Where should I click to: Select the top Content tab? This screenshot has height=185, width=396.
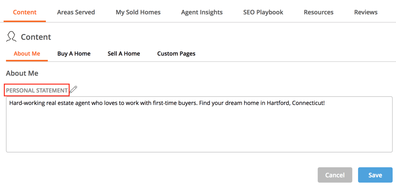point(25,12)
